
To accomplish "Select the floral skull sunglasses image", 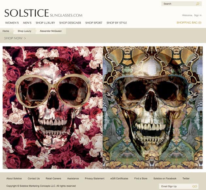I will coord(53,108).
